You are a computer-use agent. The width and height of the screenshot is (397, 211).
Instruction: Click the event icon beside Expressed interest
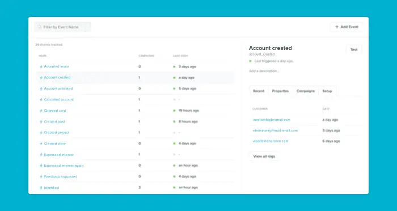pos(41,155)
